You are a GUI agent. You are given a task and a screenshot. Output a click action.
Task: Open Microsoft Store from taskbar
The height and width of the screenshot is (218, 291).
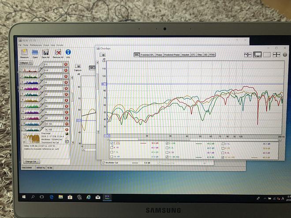70,197
